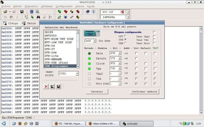
Task: Click the yellow chip icon in second toolbar row
Action: 78,17
